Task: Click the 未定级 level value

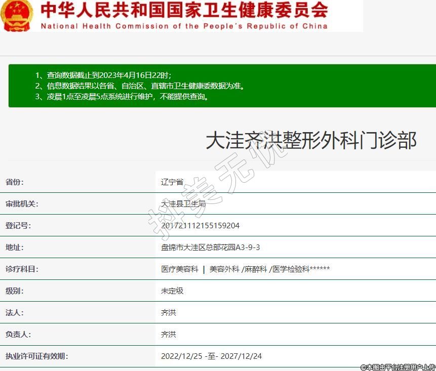Action: click(x=172, y=291)
